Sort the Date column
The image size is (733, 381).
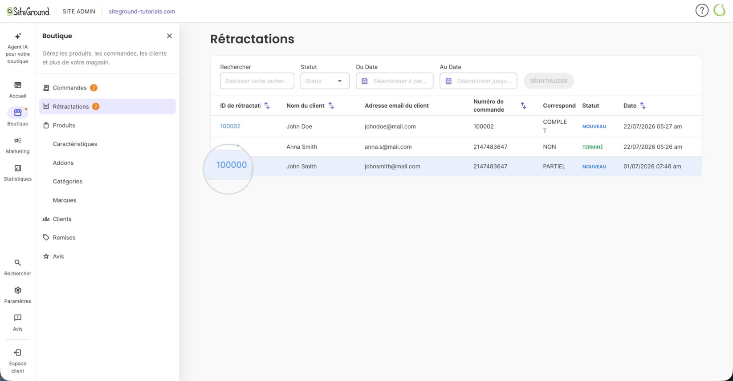643,105
